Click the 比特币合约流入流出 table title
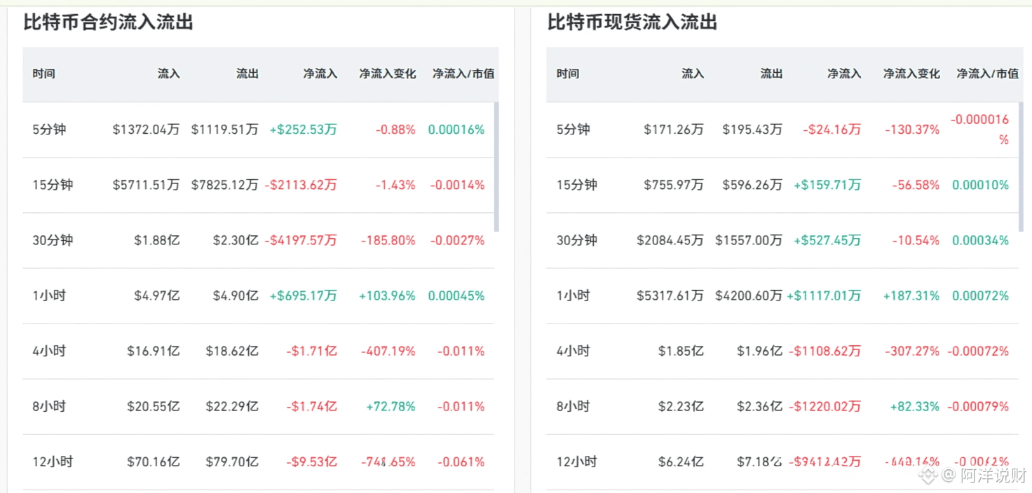This screenshot has height=493, width=1032. point(109,22)
